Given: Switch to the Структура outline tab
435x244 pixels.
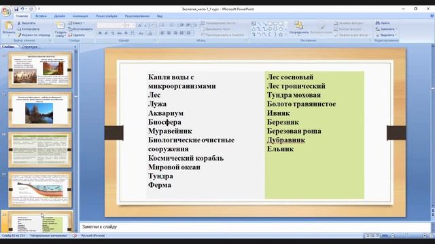Looking at the screenshot, I should 30,47.
